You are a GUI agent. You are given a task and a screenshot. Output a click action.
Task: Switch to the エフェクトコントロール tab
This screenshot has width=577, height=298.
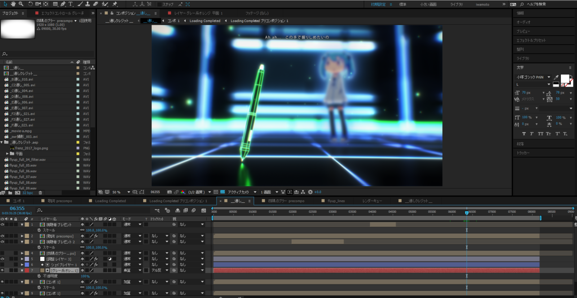click(x=62, y=13)
